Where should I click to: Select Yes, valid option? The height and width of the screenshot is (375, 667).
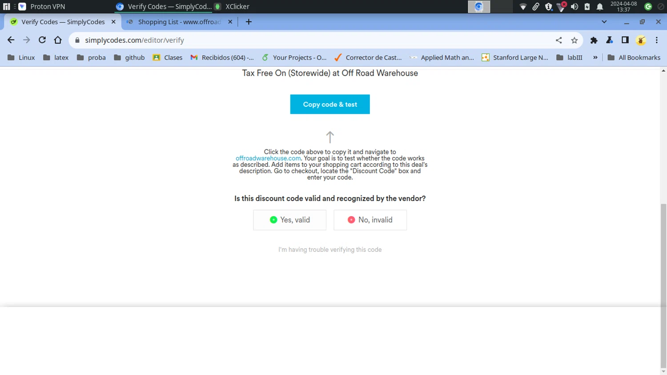(290, 220)
